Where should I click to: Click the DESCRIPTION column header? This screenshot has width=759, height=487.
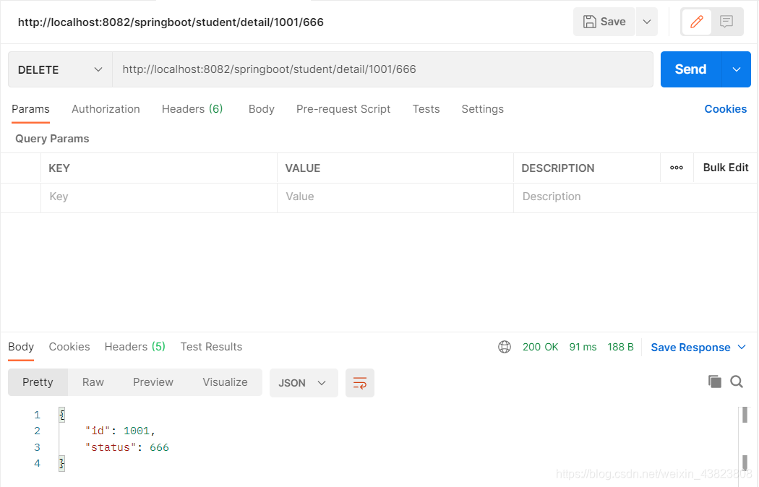click(x=557, y=168)
